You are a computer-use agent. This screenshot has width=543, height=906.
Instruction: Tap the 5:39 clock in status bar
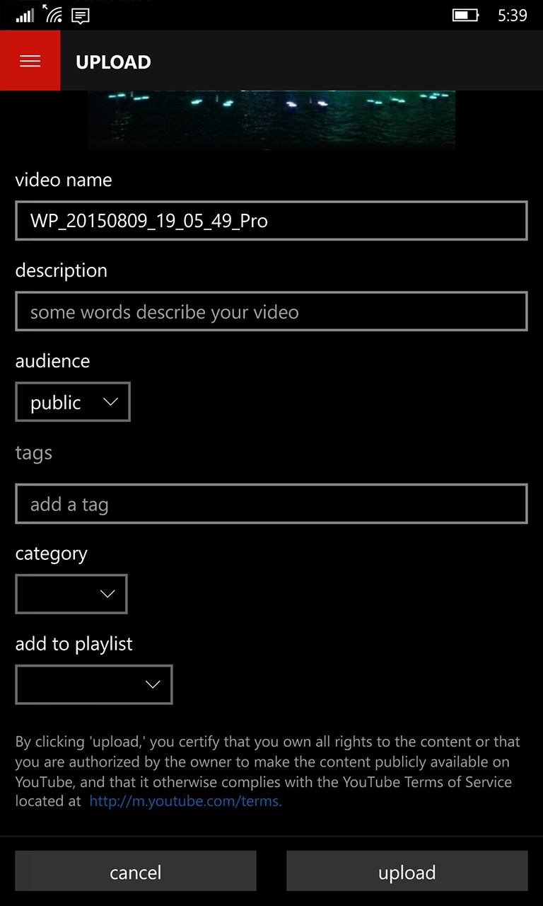512,16
